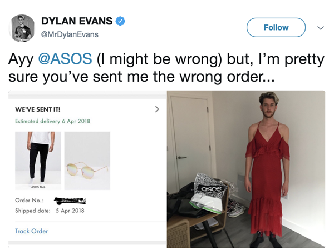
Task: Click the DYLAN EVANS display name
Action: [x=77, y=21]
